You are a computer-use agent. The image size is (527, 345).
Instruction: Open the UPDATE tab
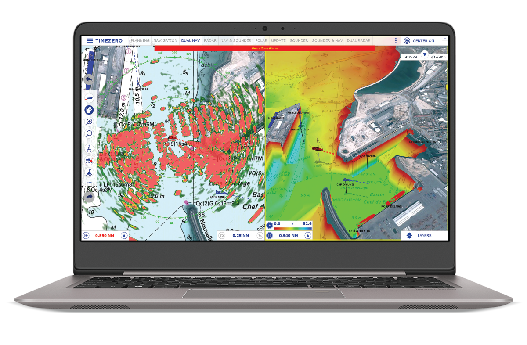278,40
